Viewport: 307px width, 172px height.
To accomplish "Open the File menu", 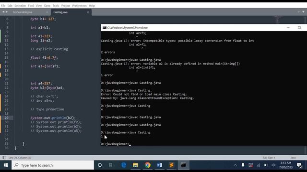I will tap(3, 6).
